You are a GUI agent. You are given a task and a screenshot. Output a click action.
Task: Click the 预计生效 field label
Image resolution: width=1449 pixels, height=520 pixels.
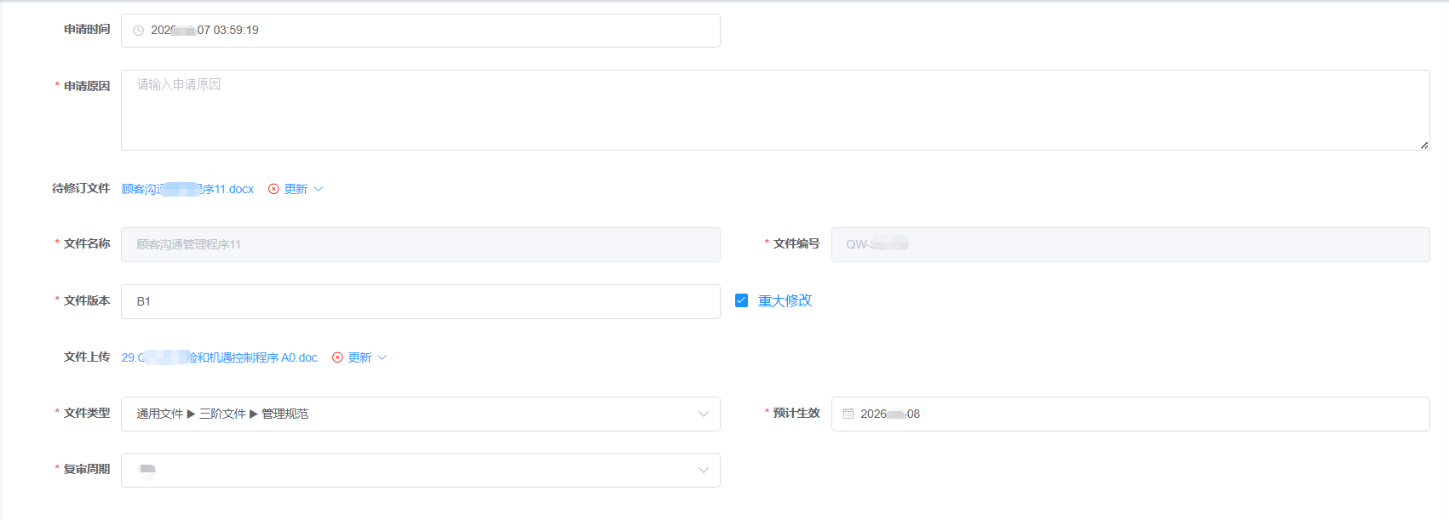[x=796, y=413]
